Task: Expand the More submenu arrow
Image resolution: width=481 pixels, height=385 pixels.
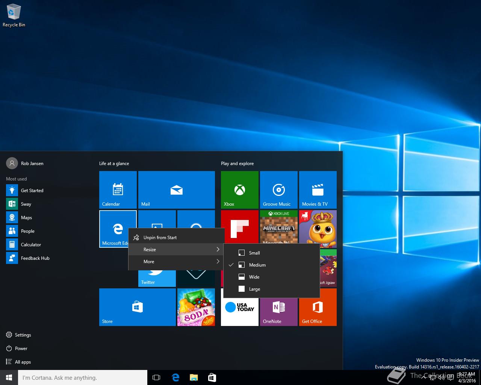Action: (218, 261)
